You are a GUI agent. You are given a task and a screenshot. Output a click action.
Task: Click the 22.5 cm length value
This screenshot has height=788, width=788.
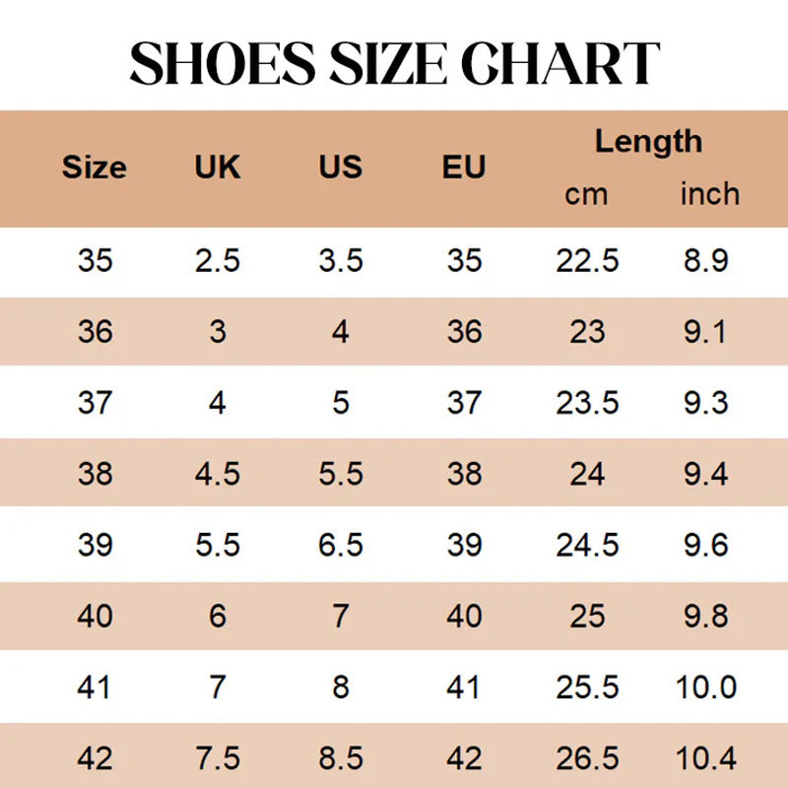coord(587,261)
